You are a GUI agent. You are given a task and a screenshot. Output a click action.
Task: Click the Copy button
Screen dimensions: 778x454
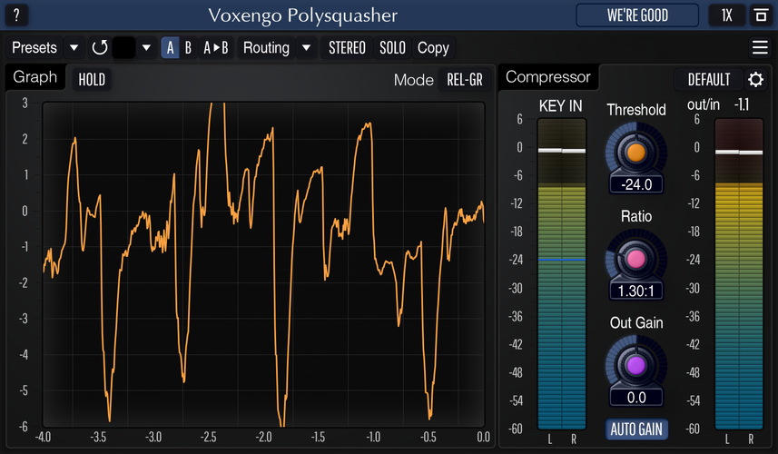tap(433, 47)
